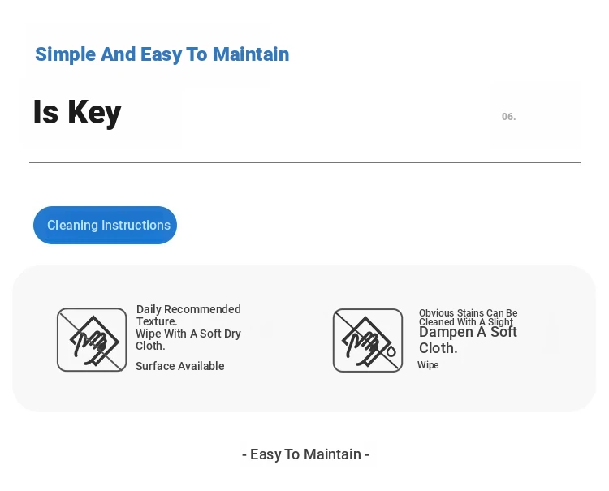Click the "Surface Available" label

(179, 366)
